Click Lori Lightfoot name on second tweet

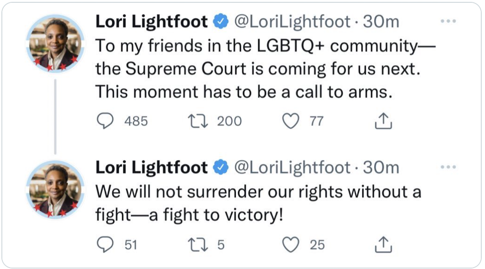click(151, 168)
